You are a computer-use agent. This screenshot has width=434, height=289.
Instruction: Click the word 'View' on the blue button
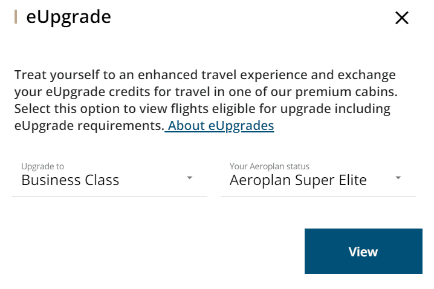(363, 252)
